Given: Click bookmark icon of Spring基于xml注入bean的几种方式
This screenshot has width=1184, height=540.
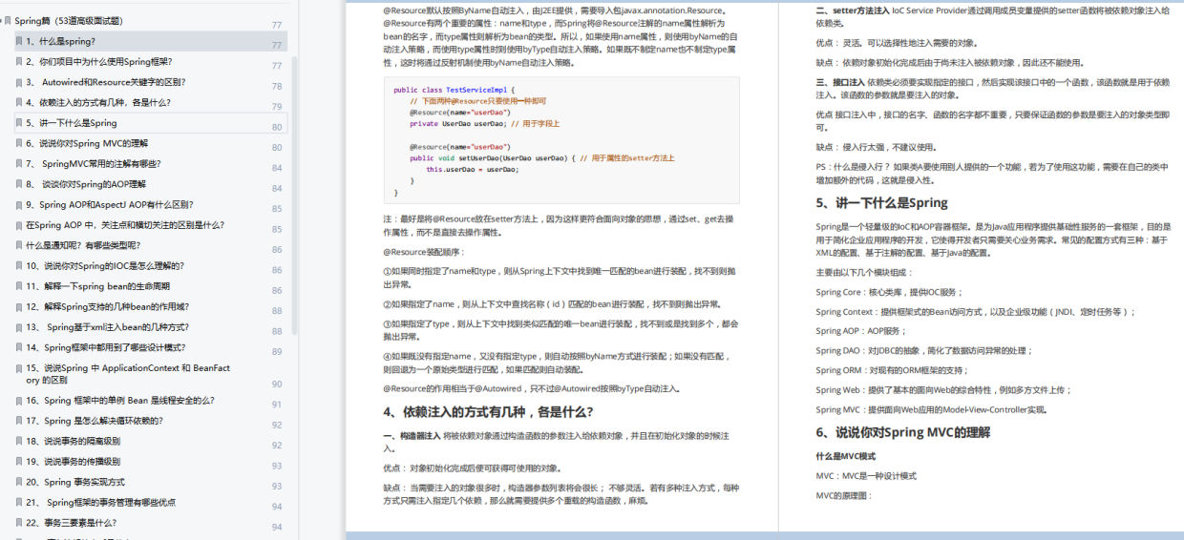Looking at the screenshot, I should point(19,326).
